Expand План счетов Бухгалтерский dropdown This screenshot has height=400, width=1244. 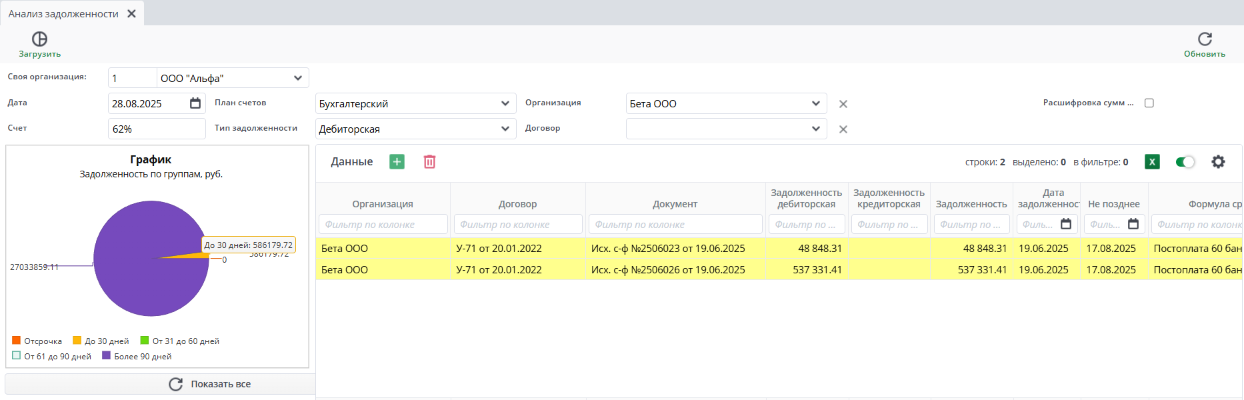click(x=505, y=103)
